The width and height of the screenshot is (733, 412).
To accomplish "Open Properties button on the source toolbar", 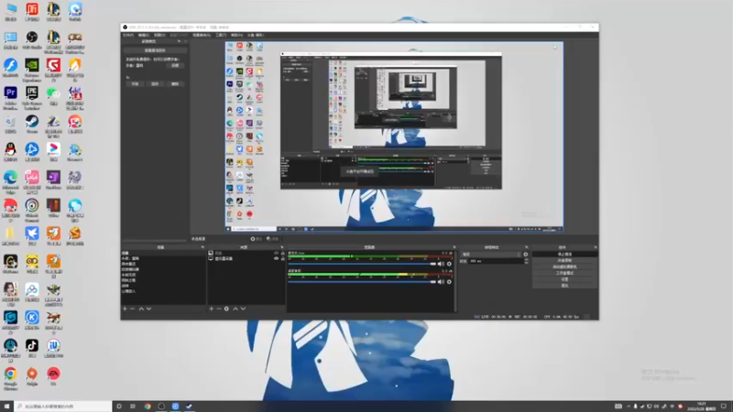I will point(257,239).
